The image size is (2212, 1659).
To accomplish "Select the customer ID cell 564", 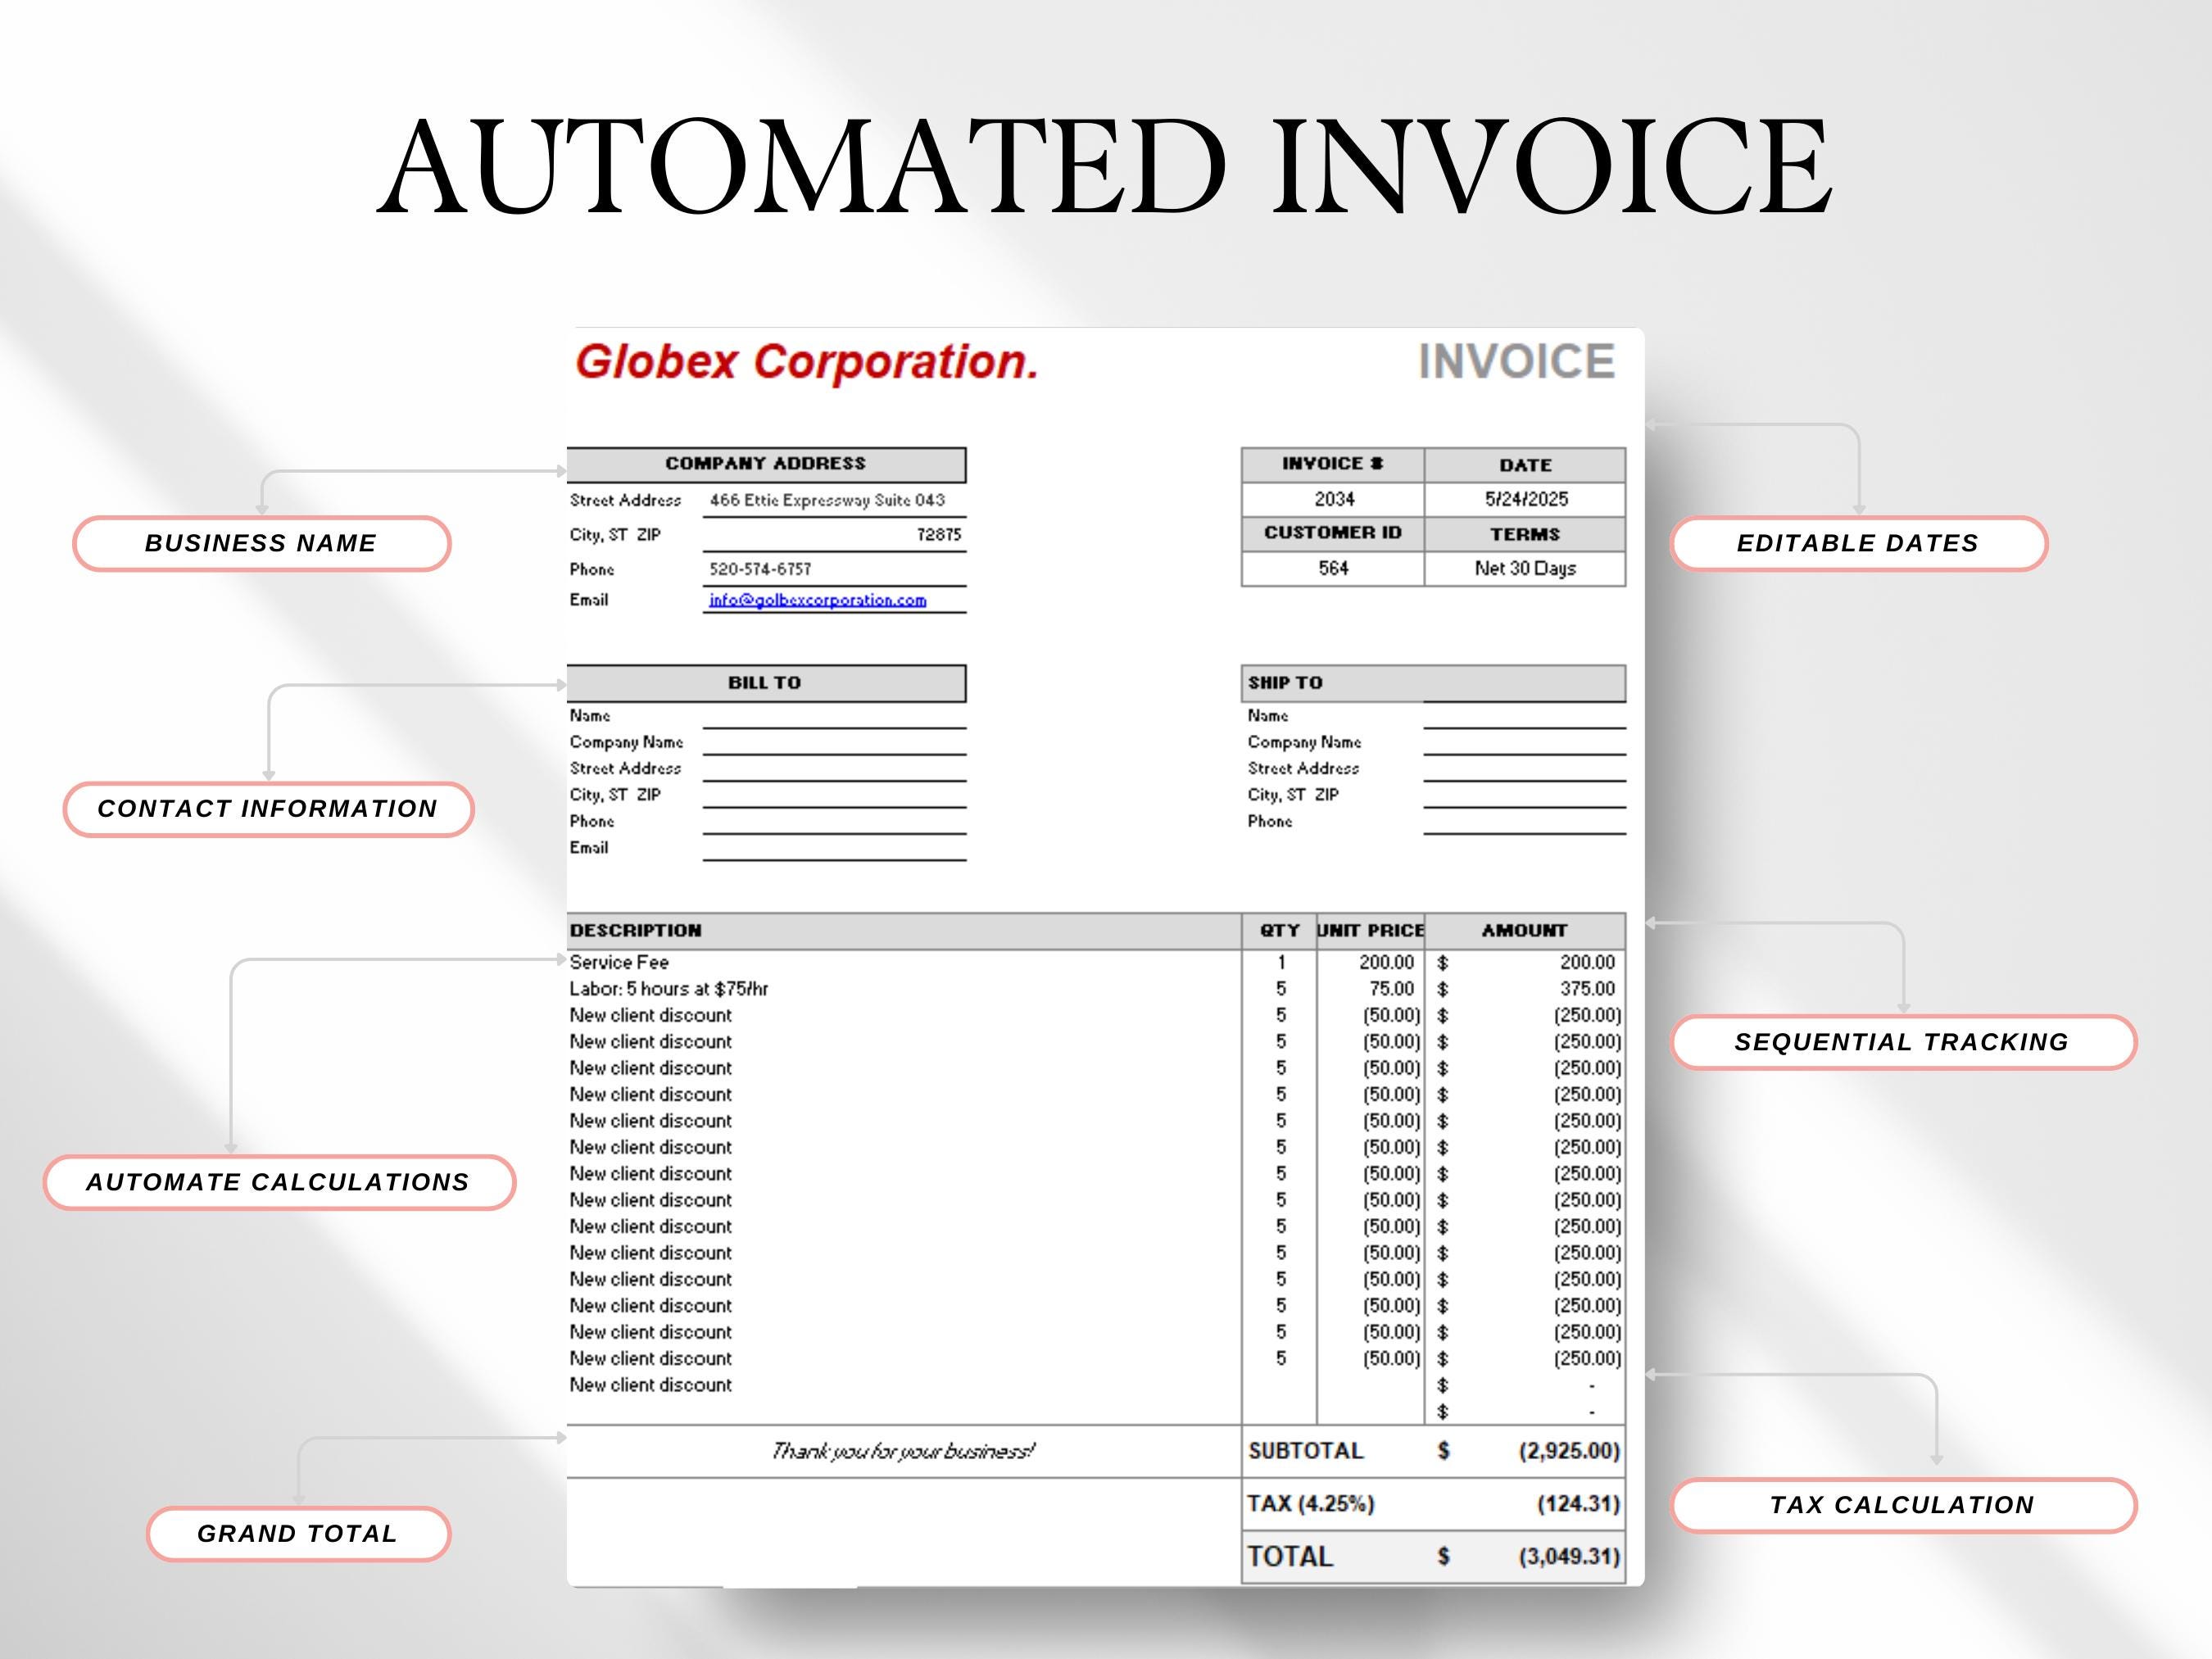I will coord(1333,568).
